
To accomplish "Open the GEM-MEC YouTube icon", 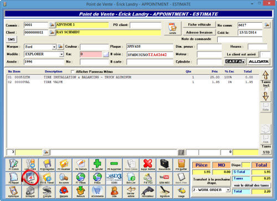I will click(165, 178).
